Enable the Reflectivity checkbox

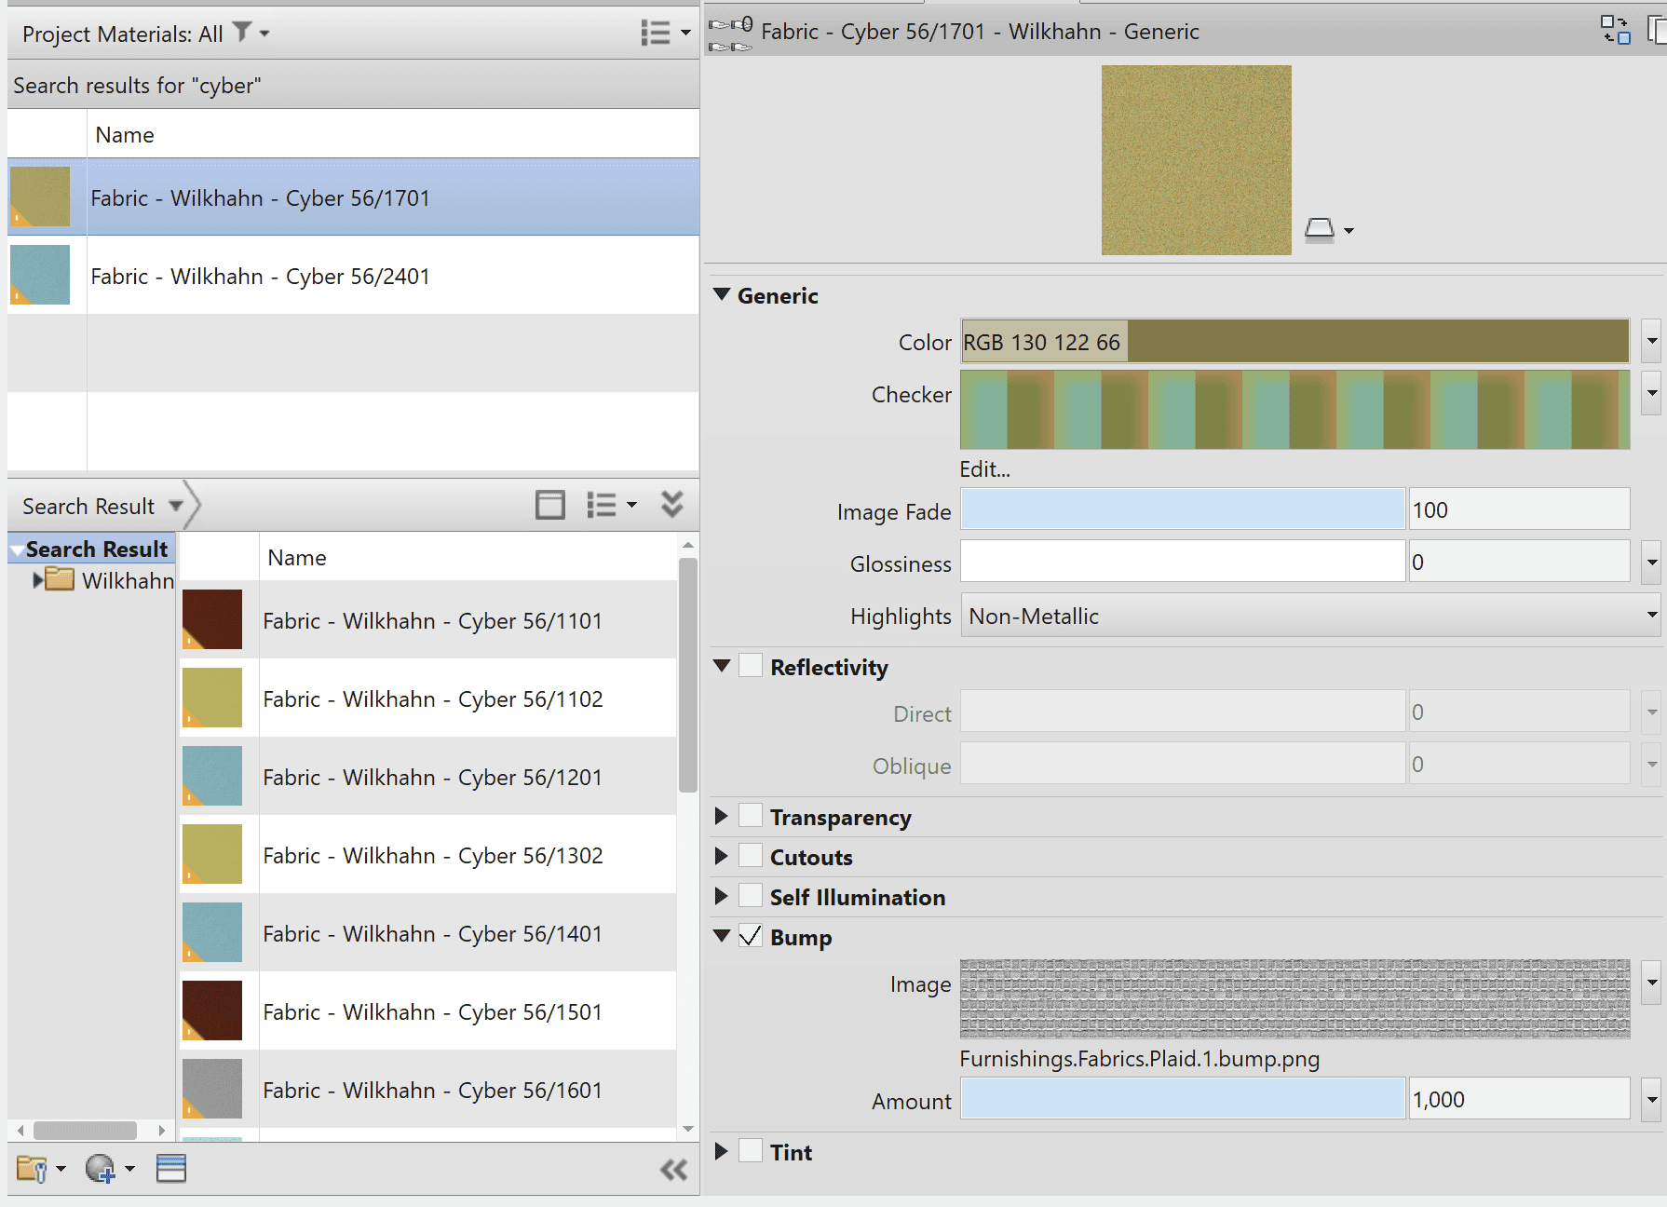click(751, 666)
